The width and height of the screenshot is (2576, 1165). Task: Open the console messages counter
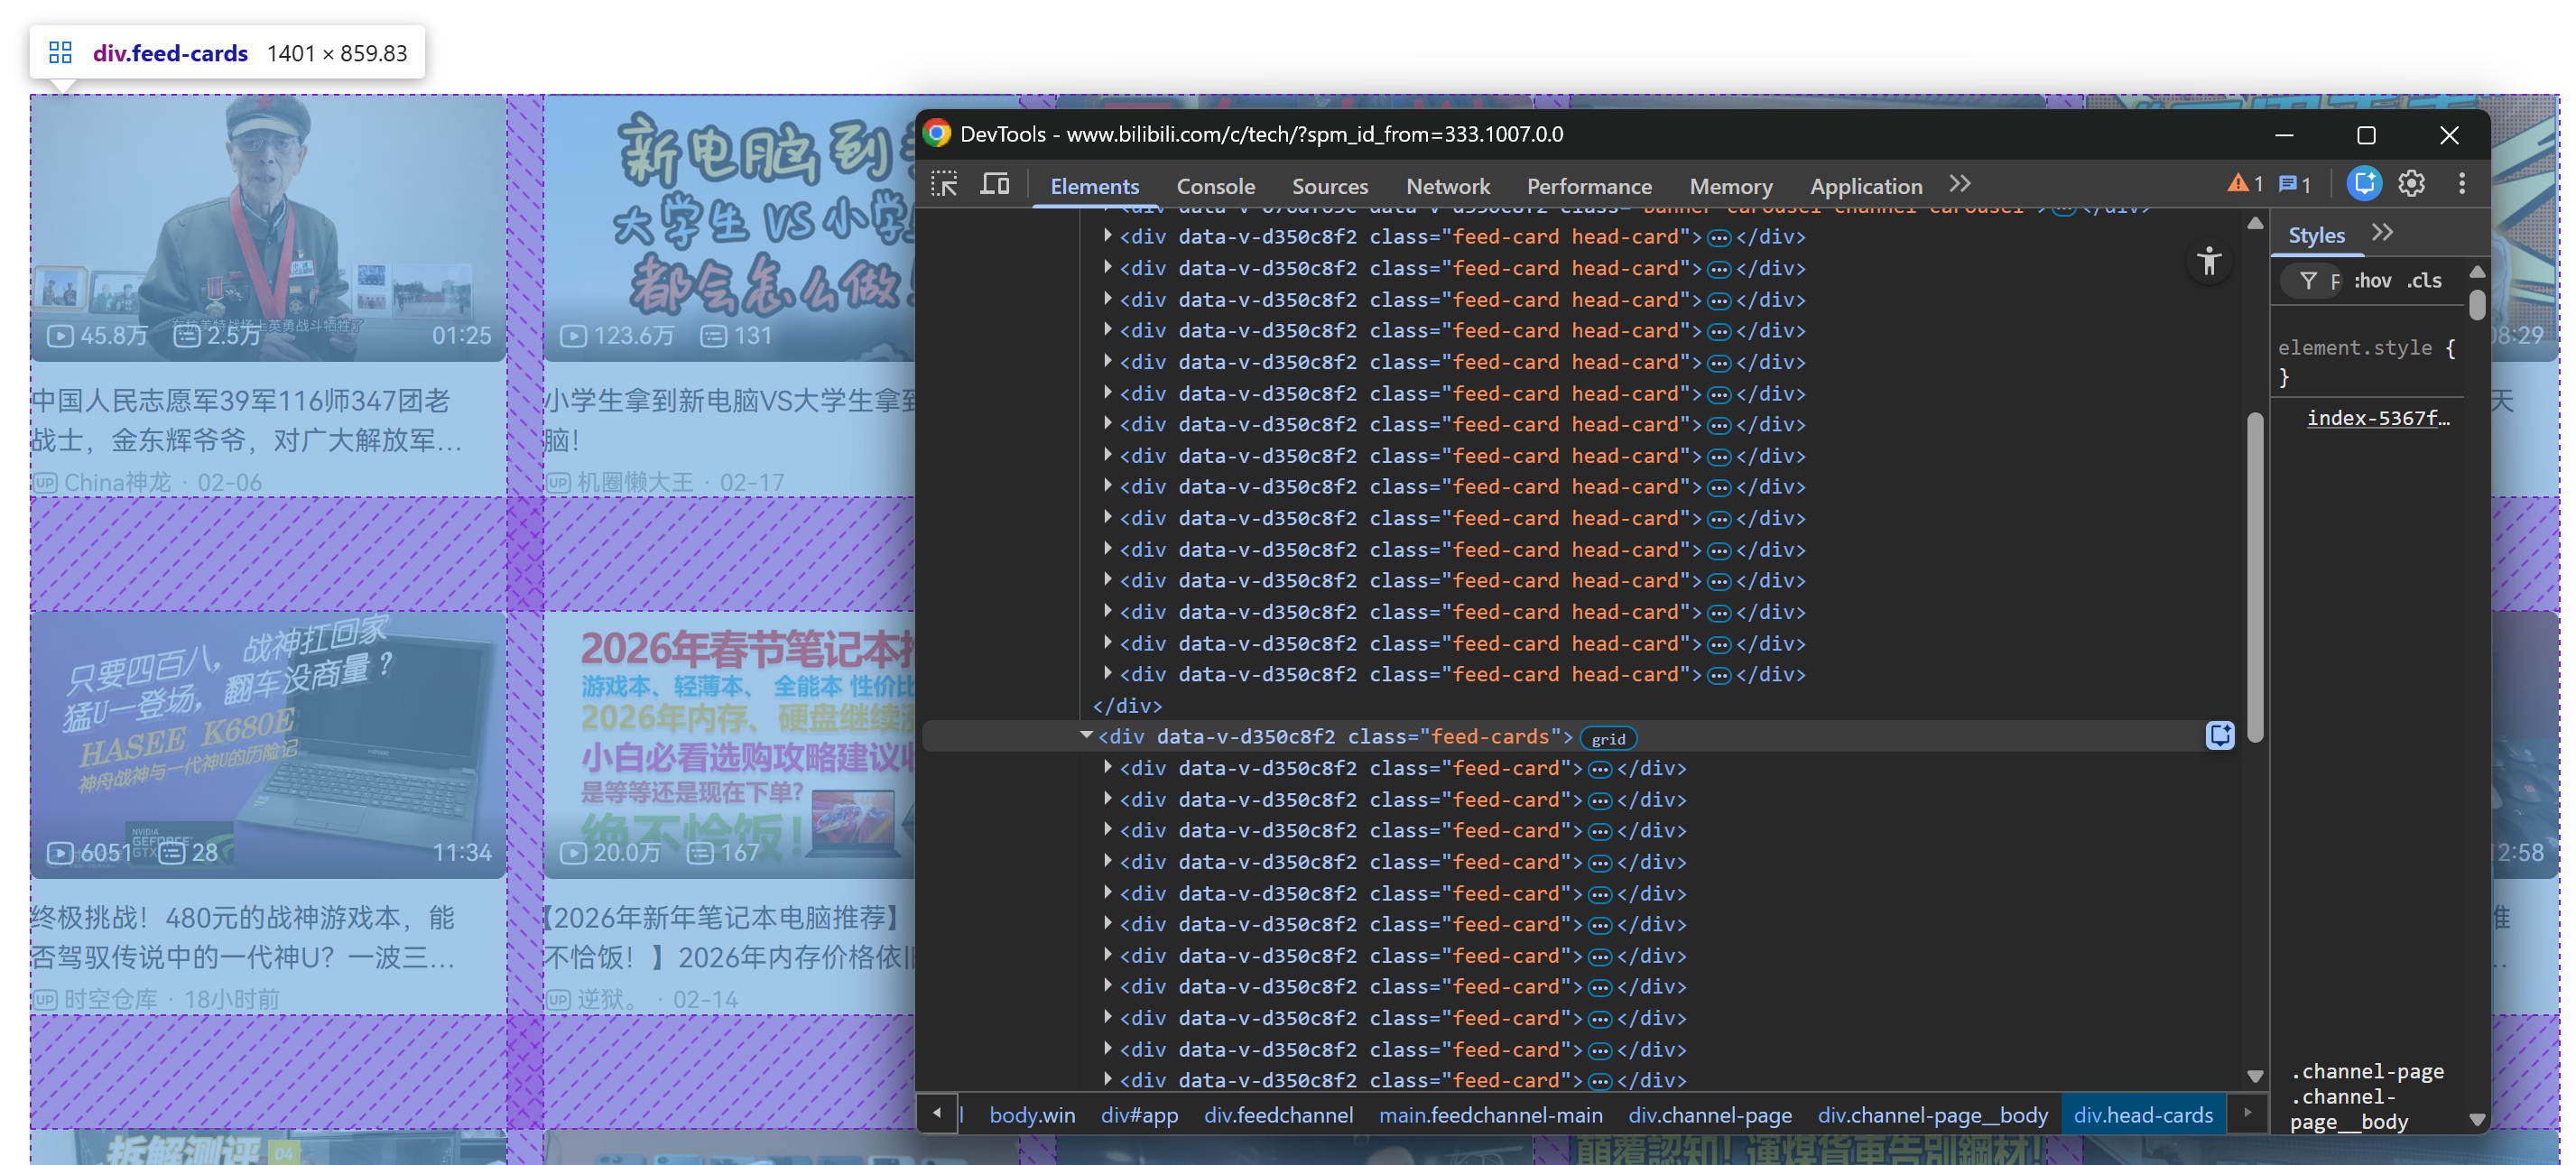pos(2292,183)
